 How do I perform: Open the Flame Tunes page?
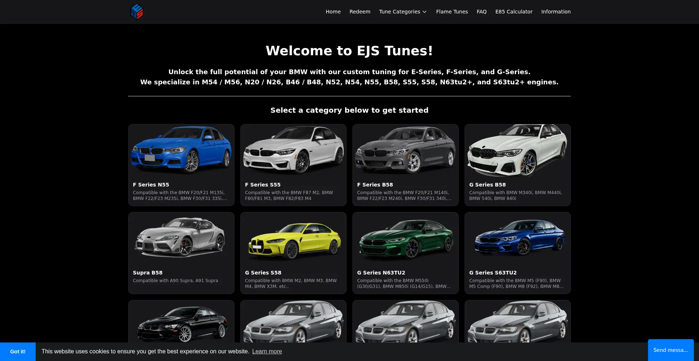(x=452, y=12)
